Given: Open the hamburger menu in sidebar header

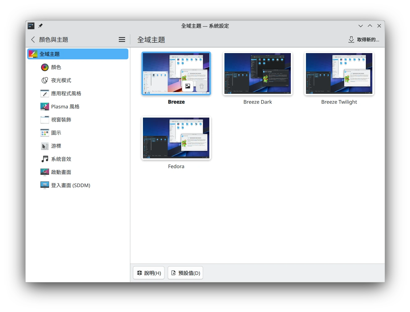Looking at the screenshot, I should [x=122, y=40].
